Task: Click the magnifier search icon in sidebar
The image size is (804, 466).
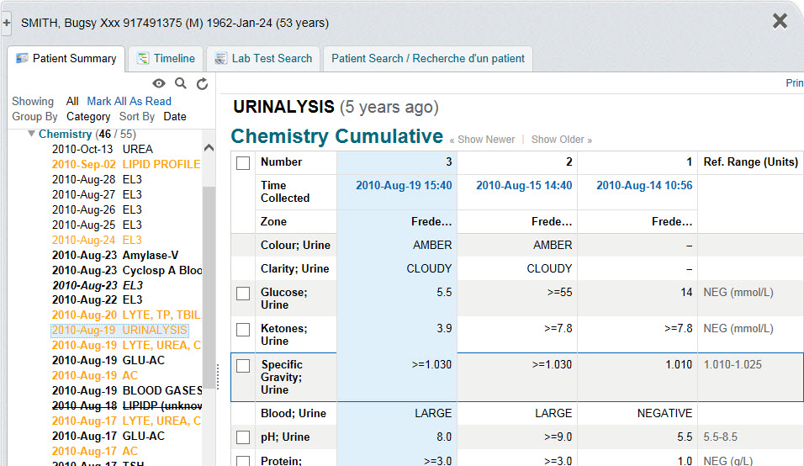Action: pyautogui.click(x=181, y=83)
